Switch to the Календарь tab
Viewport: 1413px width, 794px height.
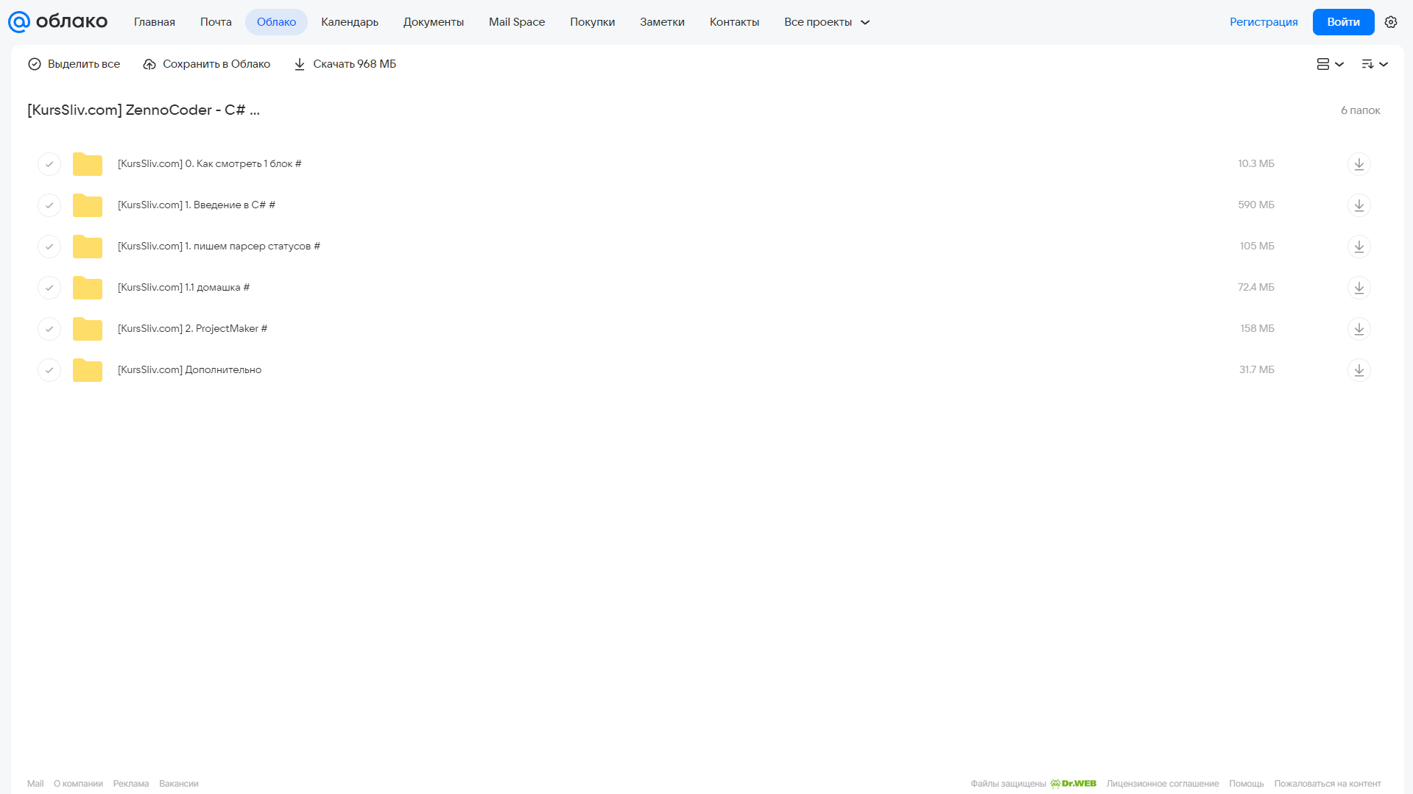click(x=350, y=22)
